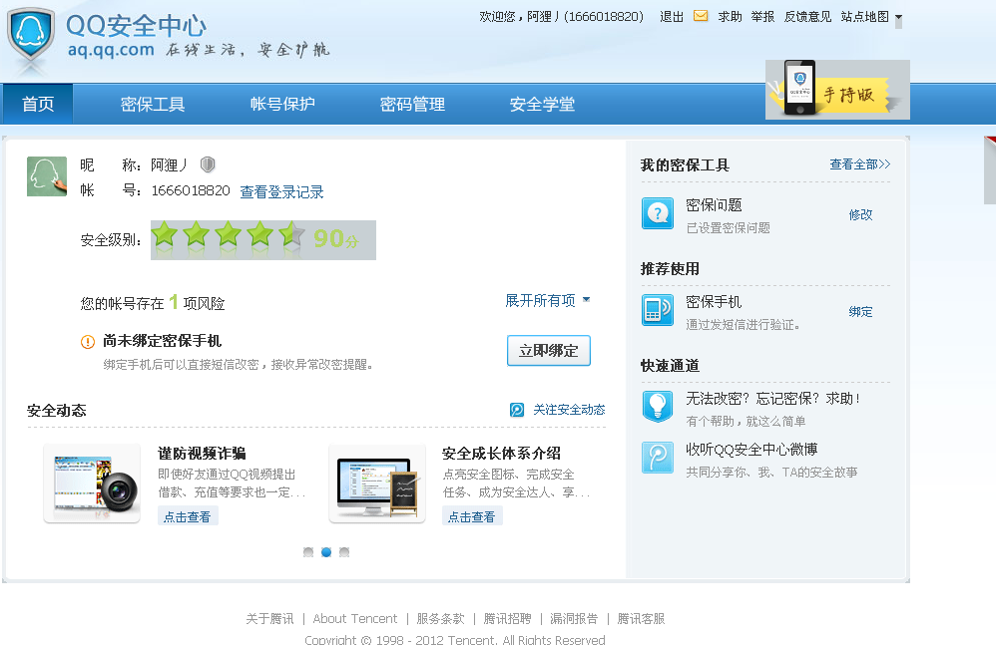The width and height of the screenshot is (996, 645).
Task: Click the 关注安全动态 weibo icon
Action: pyautogui.click(x=517, y=410)
